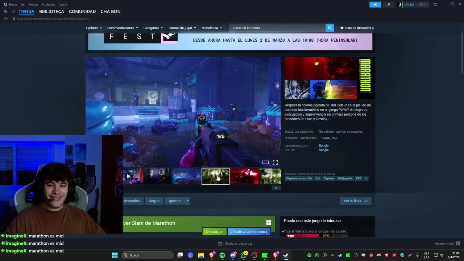Open the volume control in system tray

(x=442, y=255)
